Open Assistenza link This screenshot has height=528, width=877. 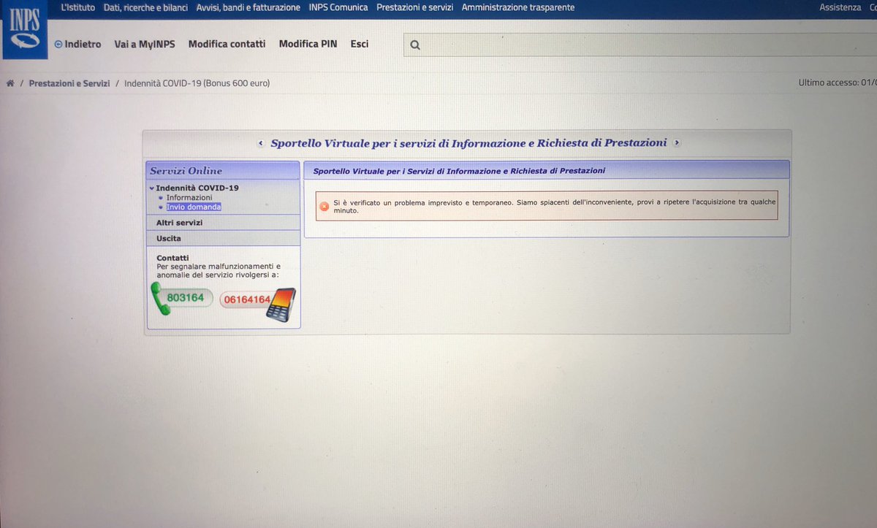point(840,7)
